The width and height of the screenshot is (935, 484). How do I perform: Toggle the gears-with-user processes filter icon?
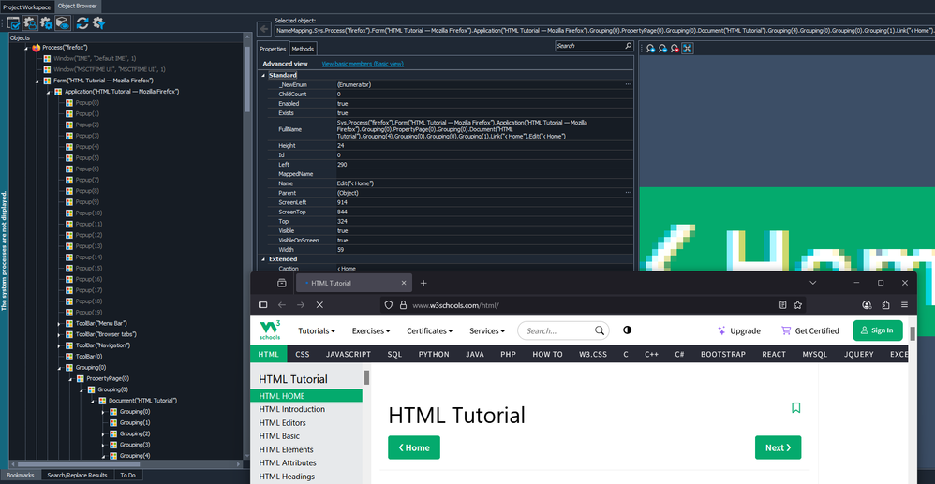click(x=30, y=23)
